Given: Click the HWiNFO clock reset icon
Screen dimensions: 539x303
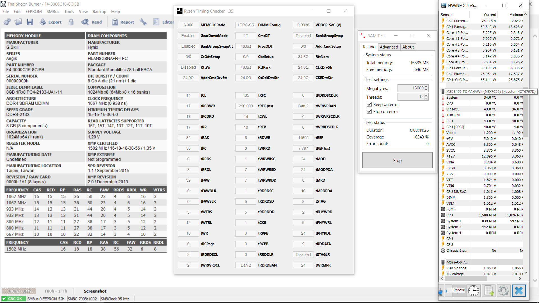Looking at the screenshot, I should pyautogui.click(x=474, y=291).
